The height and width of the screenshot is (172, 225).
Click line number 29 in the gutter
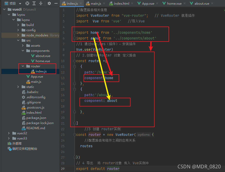coord(63,169)
